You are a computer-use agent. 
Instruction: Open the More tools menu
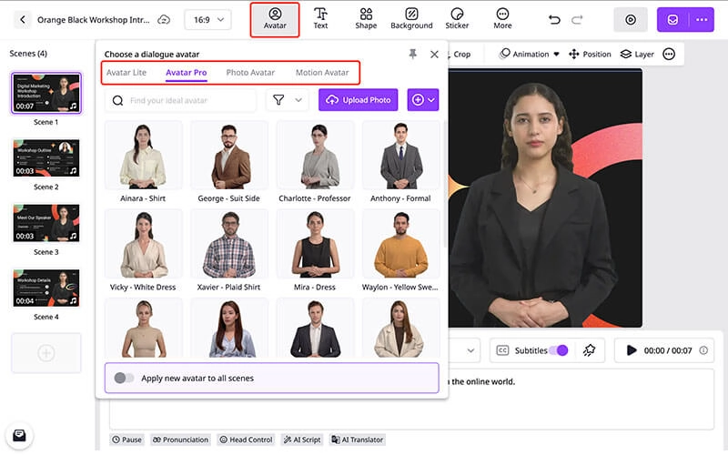502,19
